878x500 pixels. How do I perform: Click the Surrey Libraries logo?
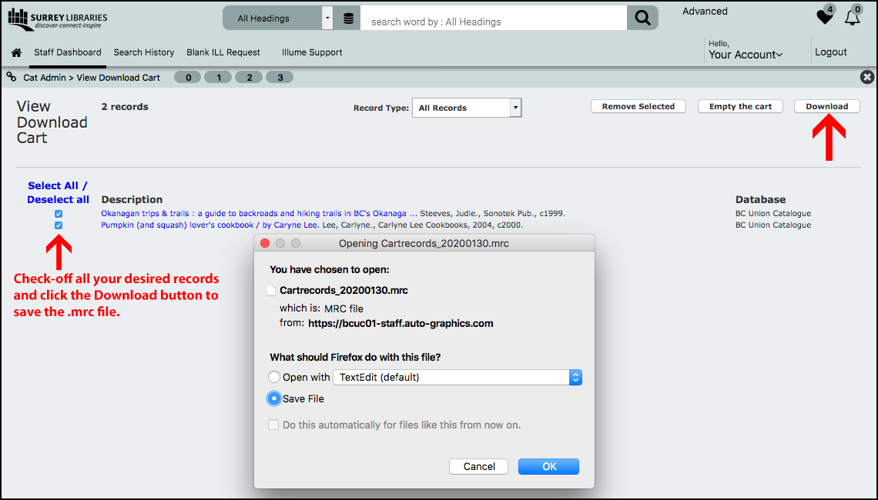click(58, 19)
